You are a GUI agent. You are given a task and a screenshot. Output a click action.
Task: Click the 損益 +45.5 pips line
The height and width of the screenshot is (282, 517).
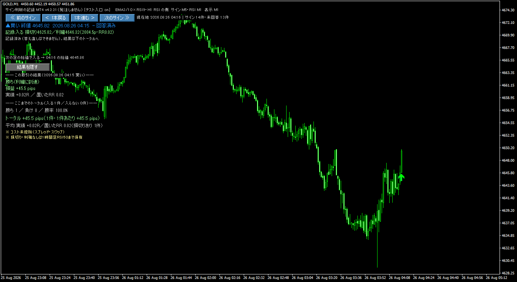(x=20, y=88)
